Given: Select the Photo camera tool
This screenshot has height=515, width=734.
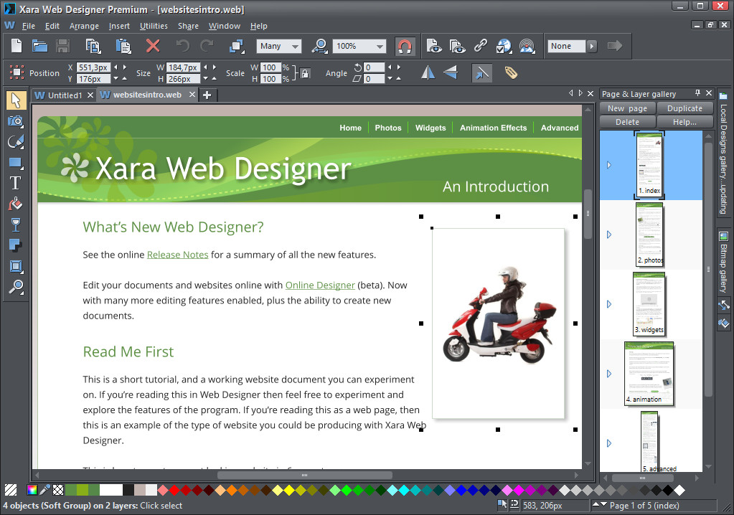Looking at the screenshot, I should point(16,121).
